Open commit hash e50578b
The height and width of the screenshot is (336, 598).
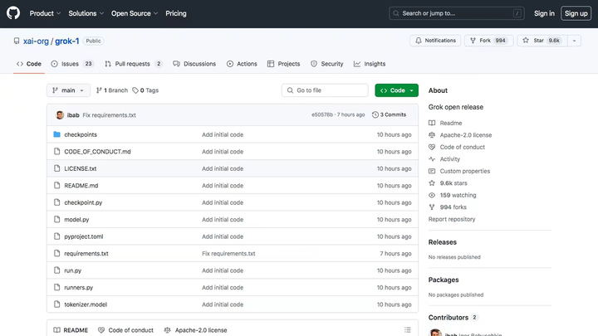[x=322, y=114]
